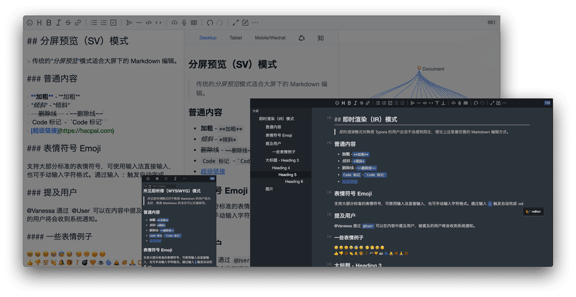Open ellipsis menu in small WYSIWYG toolbar
The image size is (576, 297).
pyautogui.click(x=184, y=179)
